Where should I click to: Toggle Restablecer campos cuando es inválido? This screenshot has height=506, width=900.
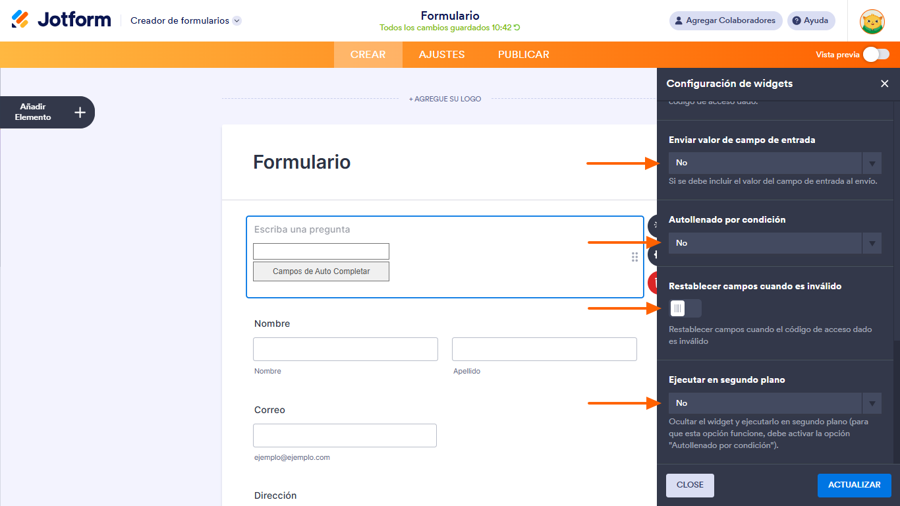tap(685, 308)
